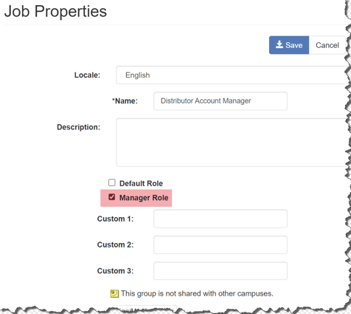Click the Default Role label text
Viewport: 351px width, 314px height.
coord(141,183)
